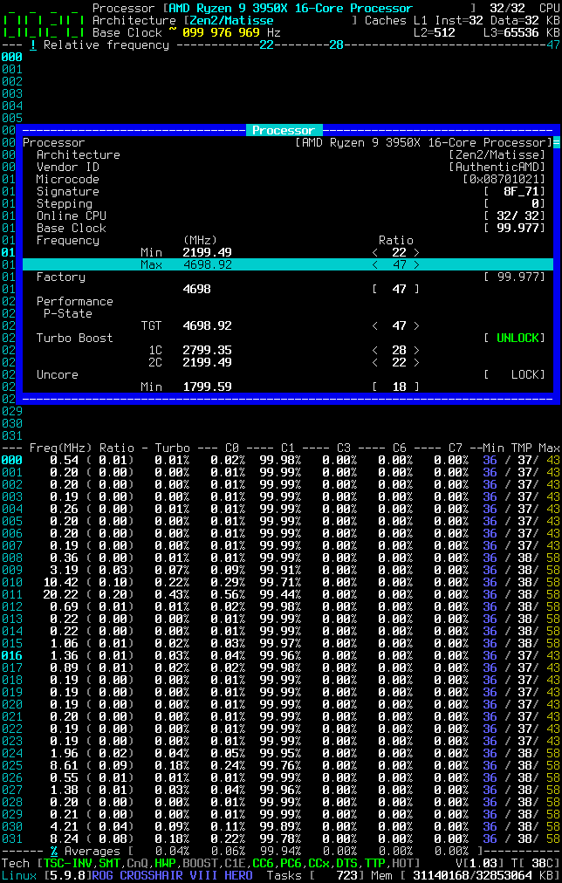Click the L2=512 cache value

point(435,32)
